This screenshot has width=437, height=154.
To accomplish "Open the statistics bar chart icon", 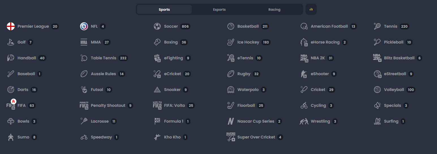I will click(311, 9).
